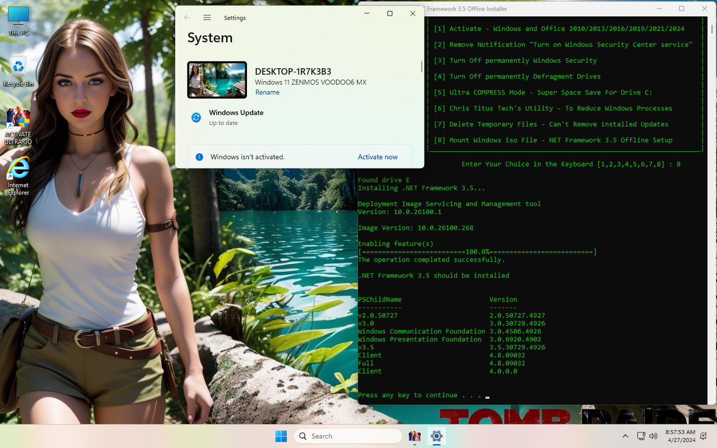Click the activation info icon
The height and width of the screenshot is (448, 717).
199,157
